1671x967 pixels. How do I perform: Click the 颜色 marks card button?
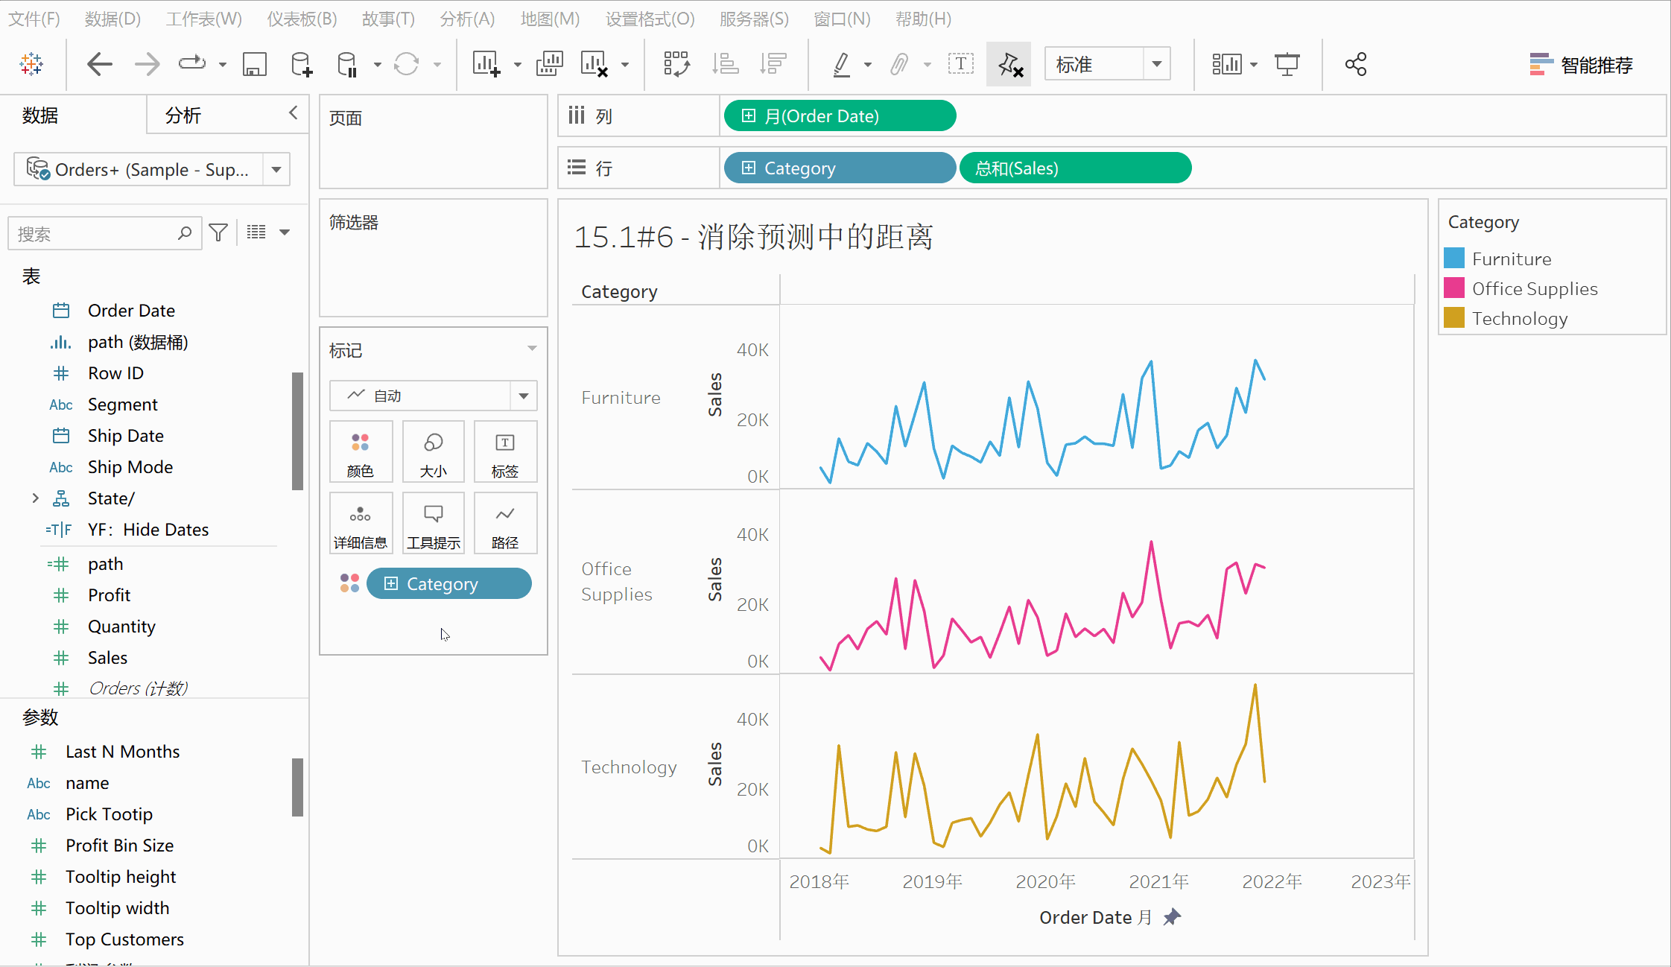point(361,452)
